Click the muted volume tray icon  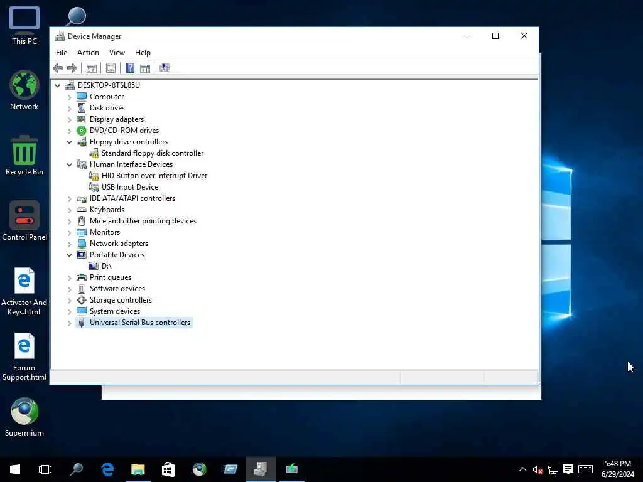click(538, 469)
